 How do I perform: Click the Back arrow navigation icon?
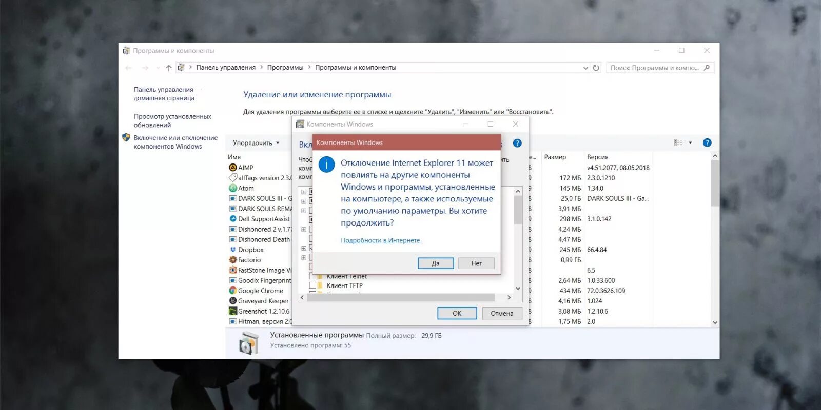point(129,68)
